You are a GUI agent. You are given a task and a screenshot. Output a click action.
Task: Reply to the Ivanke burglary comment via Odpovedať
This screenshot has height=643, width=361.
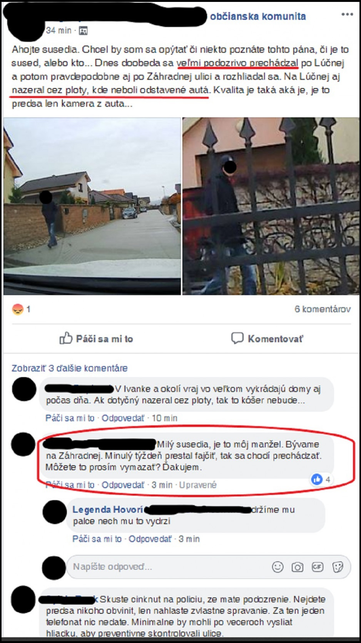[x=123, y=418]
